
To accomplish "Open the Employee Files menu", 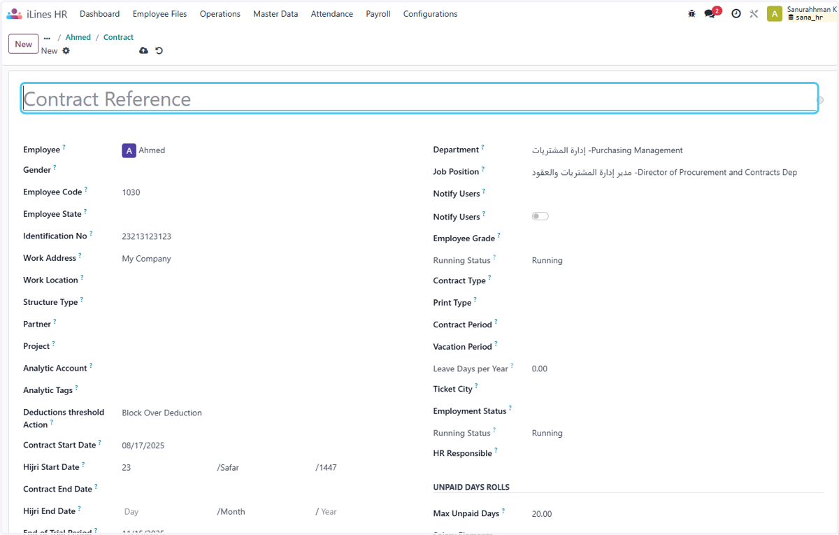I will (x=159, y=14).
